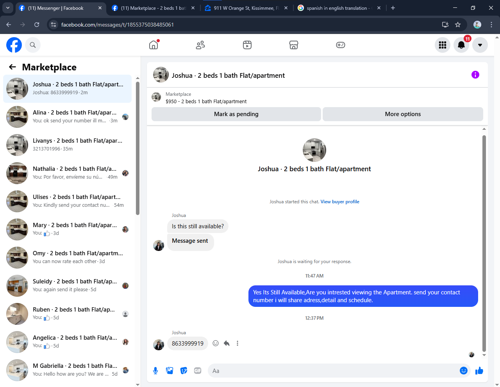Expand the account dropdown arrow
The height and width of the screenshot is (387, 500).
(480, 45)
